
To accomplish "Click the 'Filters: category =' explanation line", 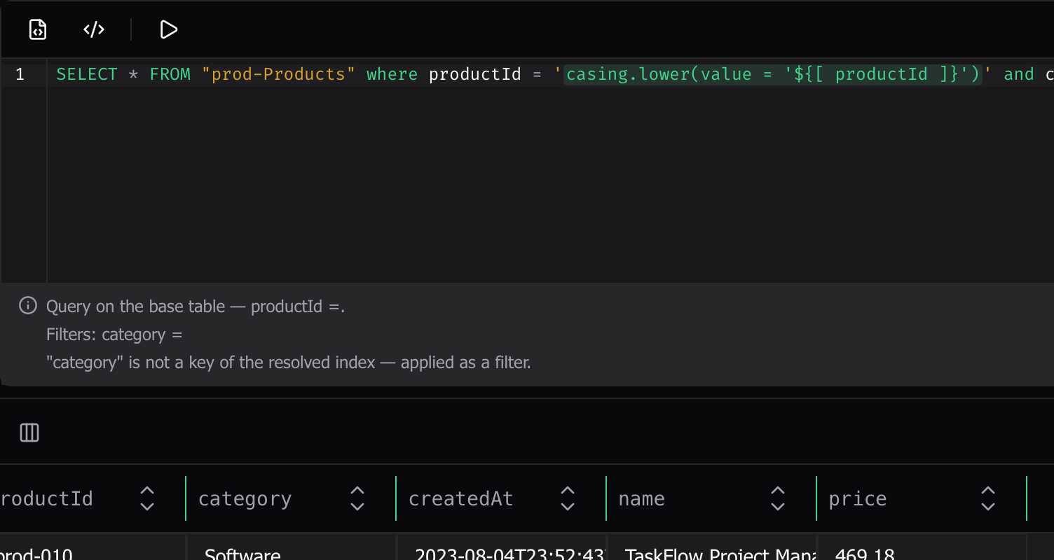I will click(x=114, y=335).
